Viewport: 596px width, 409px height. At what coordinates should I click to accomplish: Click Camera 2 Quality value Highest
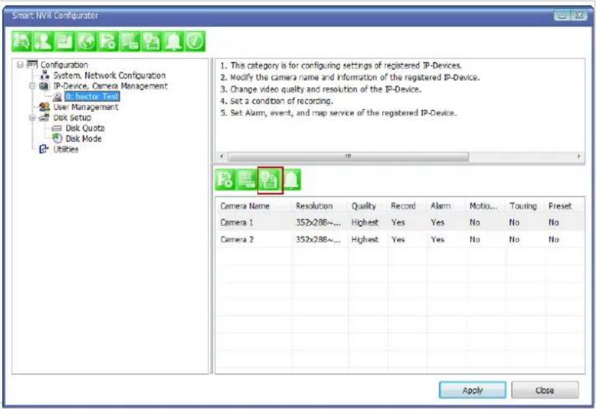click(365, 239)
